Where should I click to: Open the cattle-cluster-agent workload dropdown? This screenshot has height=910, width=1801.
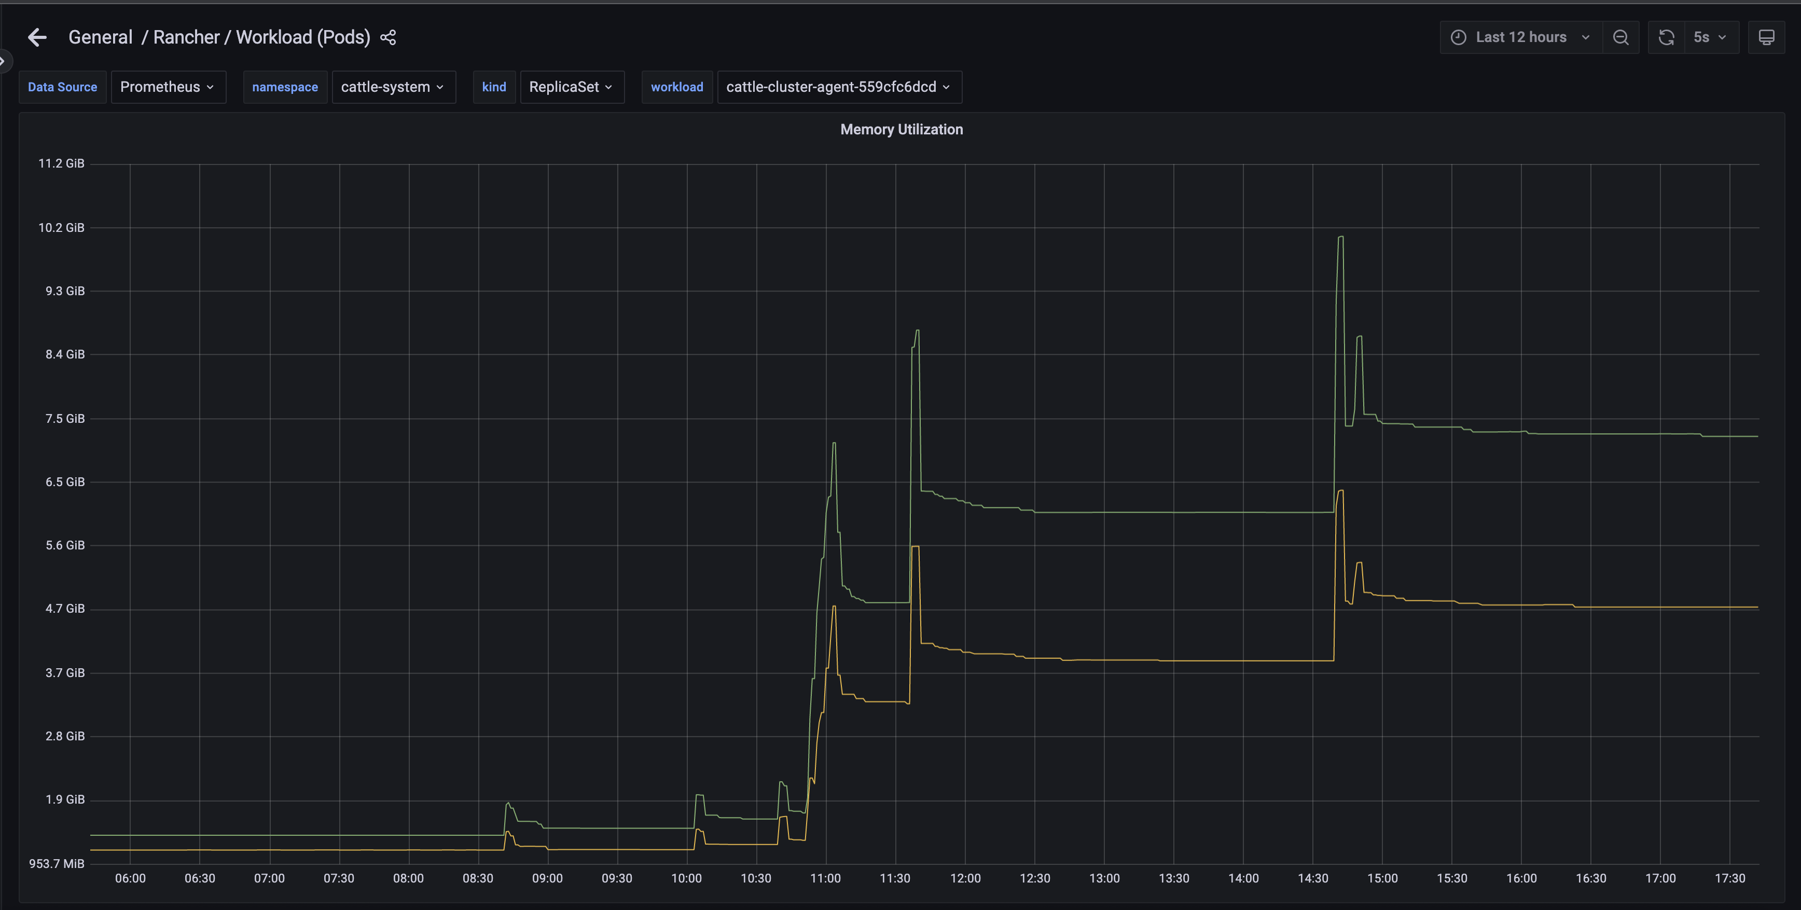[838, 87]
